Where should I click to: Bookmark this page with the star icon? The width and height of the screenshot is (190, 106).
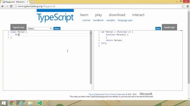(183, 6)
